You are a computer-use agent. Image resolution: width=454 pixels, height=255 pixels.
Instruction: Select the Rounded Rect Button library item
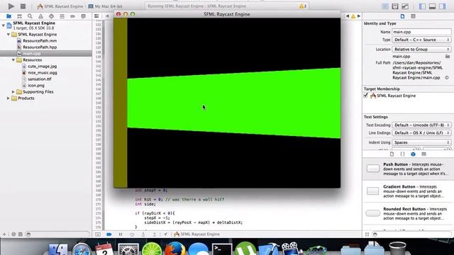[408, 213]
